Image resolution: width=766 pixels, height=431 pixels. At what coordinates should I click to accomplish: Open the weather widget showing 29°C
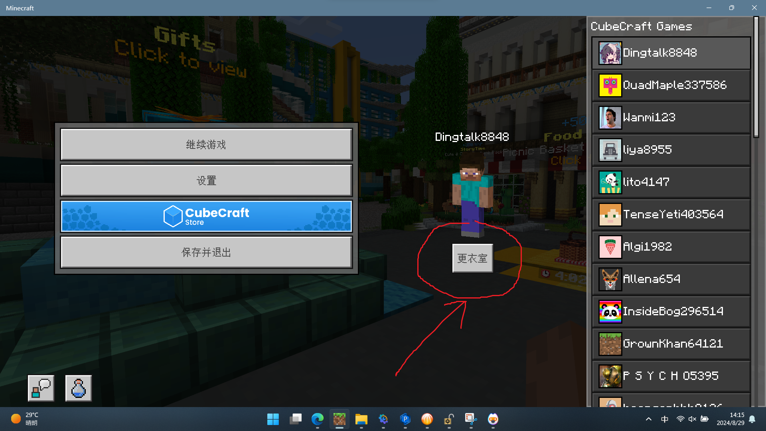coord(25,419)
